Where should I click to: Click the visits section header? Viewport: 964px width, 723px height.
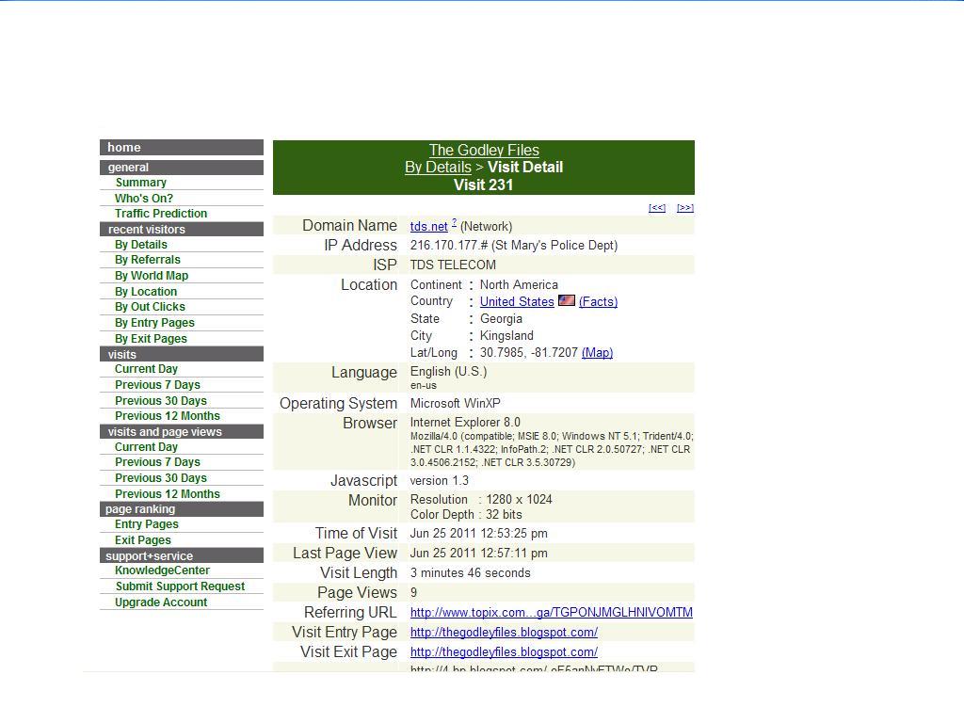182,354
